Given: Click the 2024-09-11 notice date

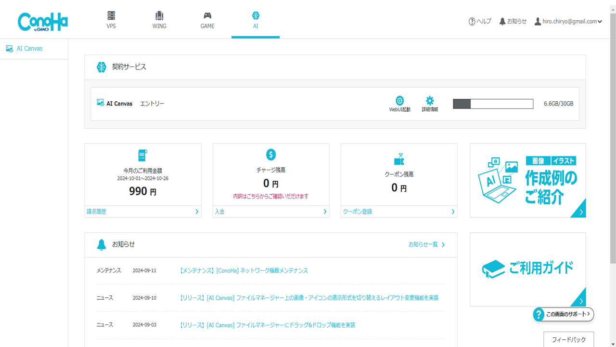Looking at the screenshot, I should 144,271.
